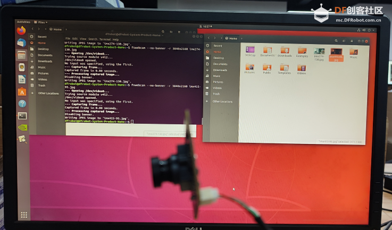Select the imx415-95.jpg thumbnail
Screen dimensions: 392x230
[336, 55]
